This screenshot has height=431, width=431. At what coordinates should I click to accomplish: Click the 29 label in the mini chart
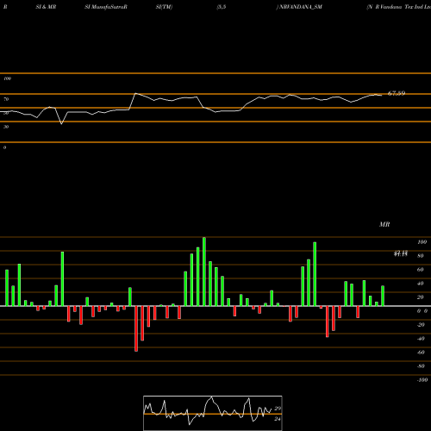(278, 409)
